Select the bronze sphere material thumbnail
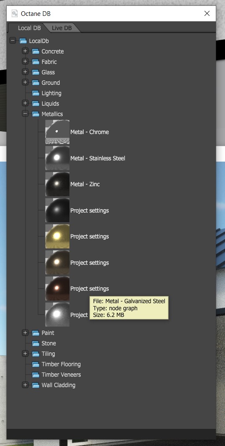The width and height of the screenshot is (225, 446). point(57,263)
